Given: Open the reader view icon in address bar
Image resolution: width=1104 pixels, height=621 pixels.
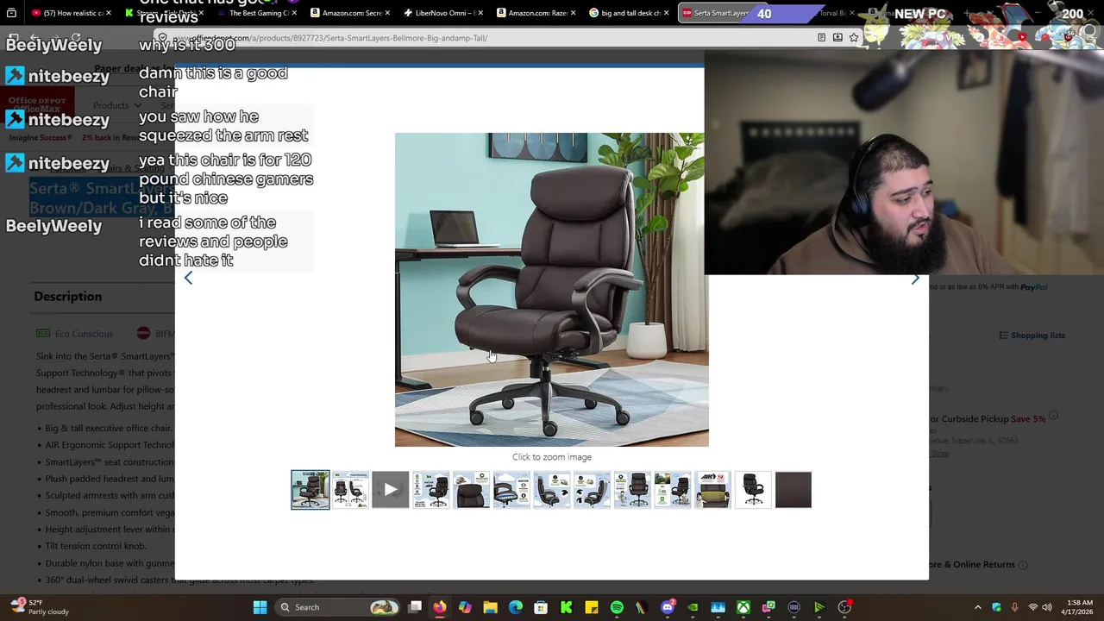Looking at the screenshot, I should [821, 38].
